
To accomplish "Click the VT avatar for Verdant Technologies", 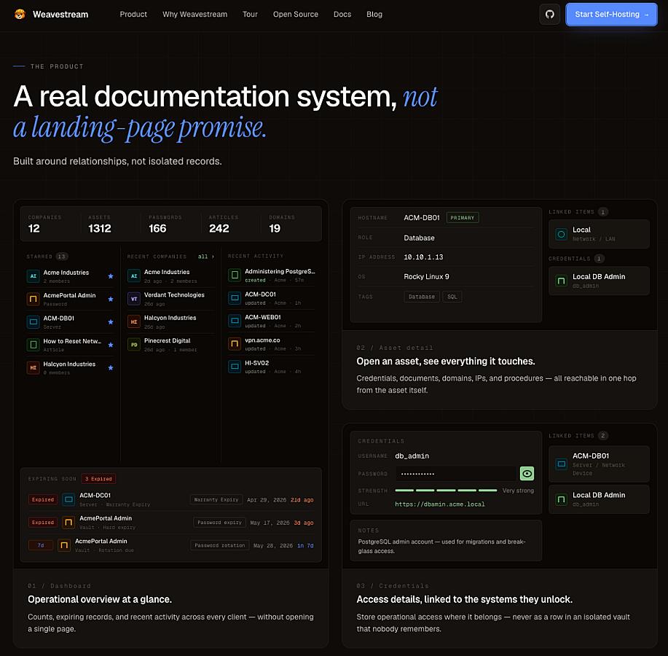I will pyautogui.click(x=134, y=298).
